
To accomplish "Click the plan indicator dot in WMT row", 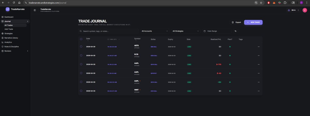I will coord(230,91).
